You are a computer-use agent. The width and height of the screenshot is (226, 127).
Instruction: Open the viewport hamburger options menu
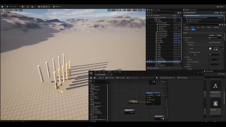pyautogui.click(x=2, y=10)
